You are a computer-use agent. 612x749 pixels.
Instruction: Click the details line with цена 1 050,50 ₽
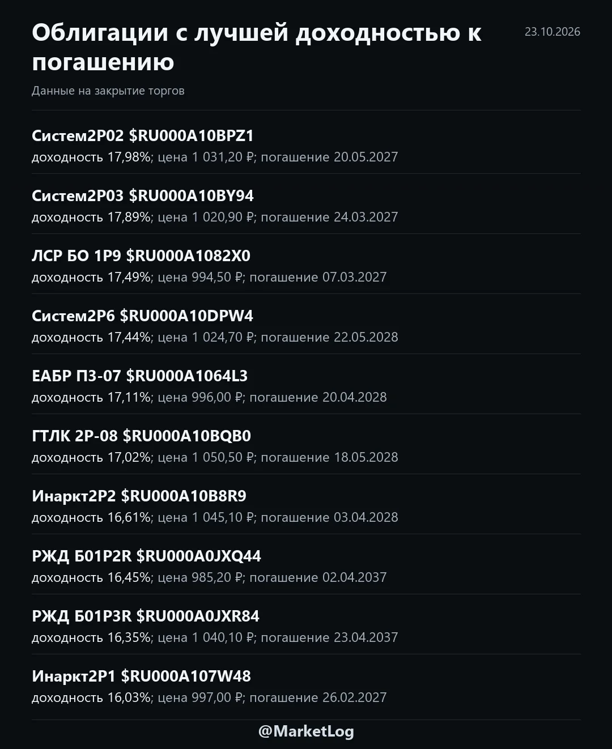[x=215, y=457]
